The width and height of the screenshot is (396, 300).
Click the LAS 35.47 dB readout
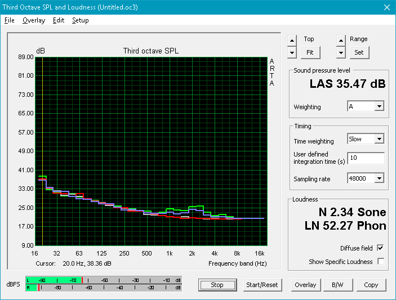[x=348, y=84]
